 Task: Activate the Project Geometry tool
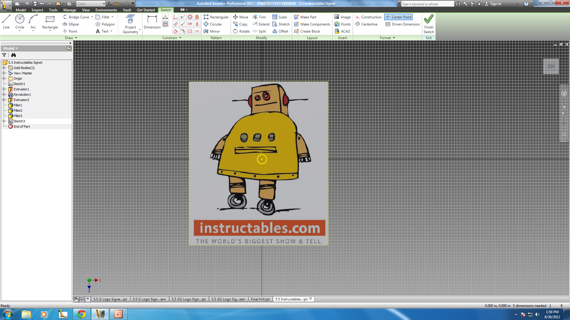(130, 24)
